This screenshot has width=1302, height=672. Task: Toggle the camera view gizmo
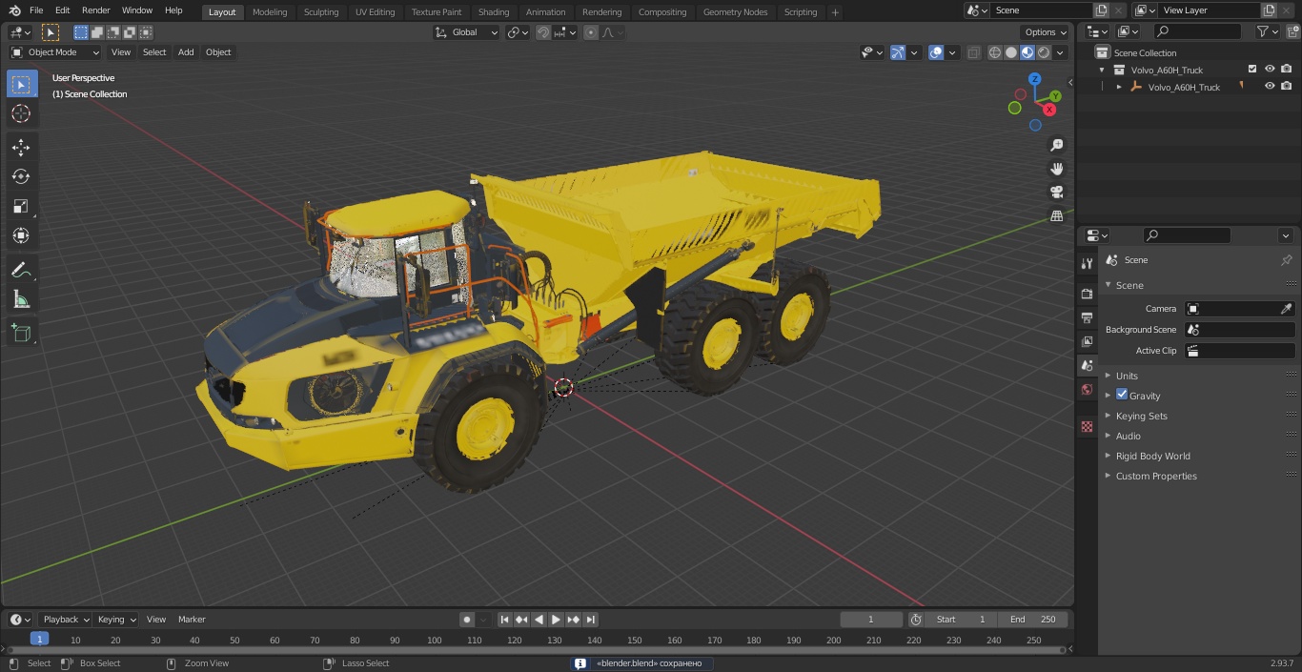click(x=1057, y=193)
